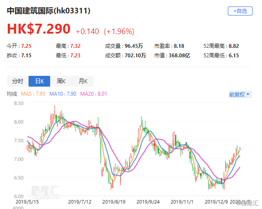The image size is (262, 209).
Task: Click the stock title 中国建筑国际(hk03311)
Action: click(48, 11)
